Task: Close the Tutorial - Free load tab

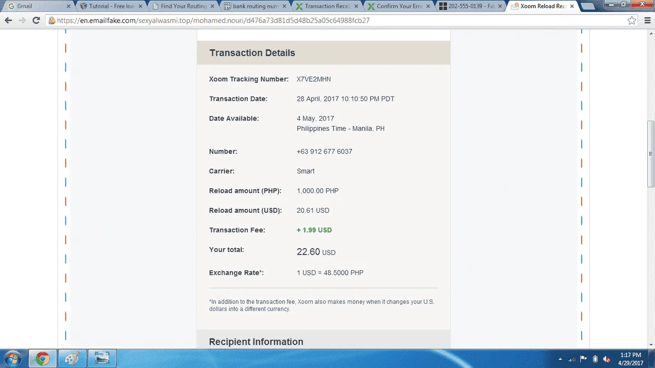Action: (x=140, y=7)
